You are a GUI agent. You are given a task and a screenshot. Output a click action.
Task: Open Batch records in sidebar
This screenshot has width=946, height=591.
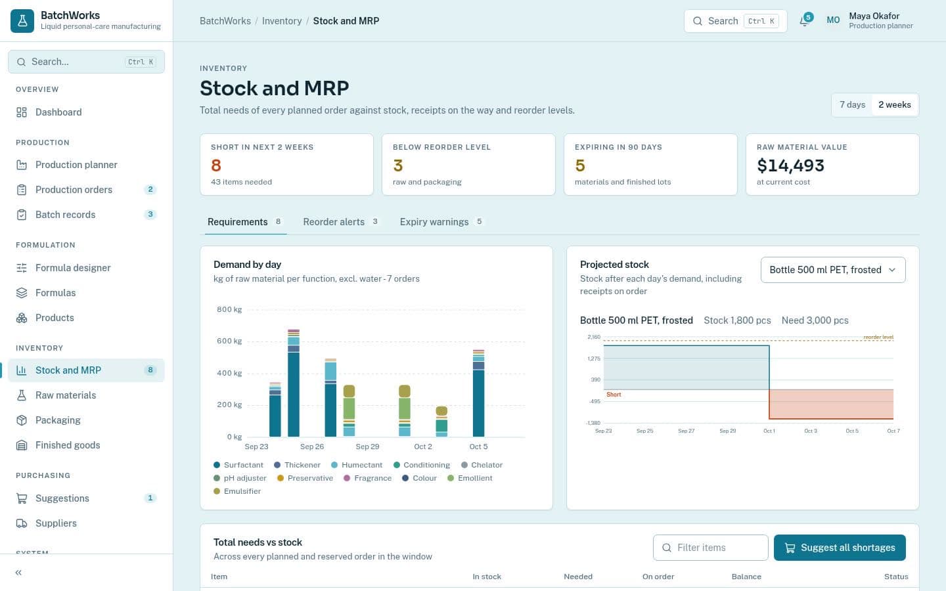point(86,215)
